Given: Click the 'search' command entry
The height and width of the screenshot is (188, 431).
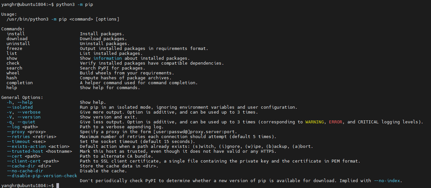Looking at the screenshot, I should tap(14, 68).
